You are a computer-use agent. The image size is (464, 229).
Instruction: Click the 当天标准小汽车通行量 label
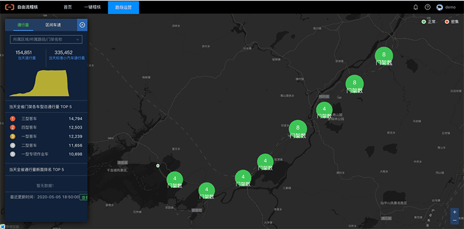tap(67, 58)
